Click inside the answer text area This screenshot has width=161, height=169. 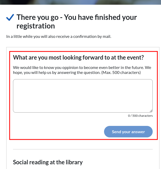[x=83, y=96]
